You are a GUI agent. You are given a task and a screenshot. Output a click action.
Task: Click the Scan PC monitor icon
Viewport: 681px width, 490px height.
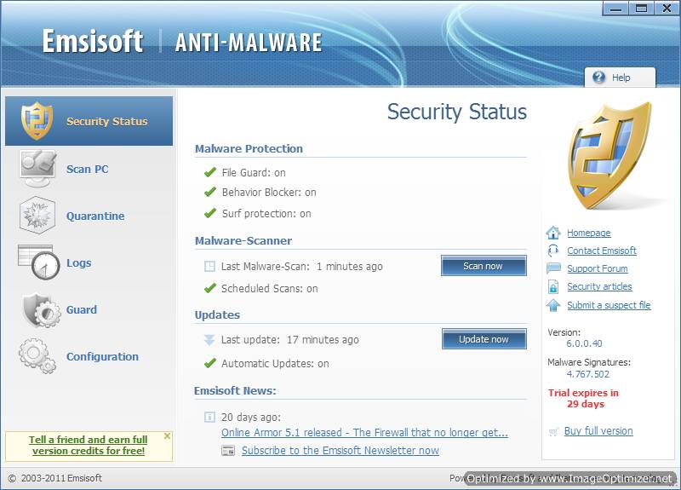[x=37, y=168]
